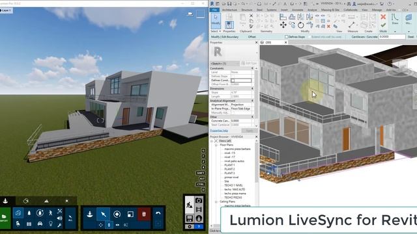
Task: Click Lumion Layer 1 label
Action: click(6, 10)
